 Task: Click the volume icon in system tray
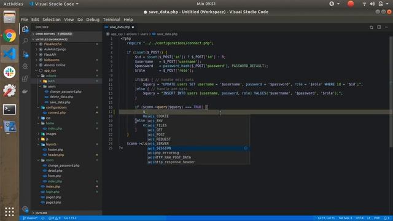tap(373, 4)
